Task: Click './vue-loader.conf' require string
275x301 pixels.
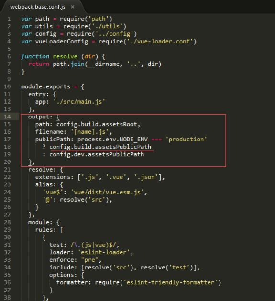Action: click(160, 41)
